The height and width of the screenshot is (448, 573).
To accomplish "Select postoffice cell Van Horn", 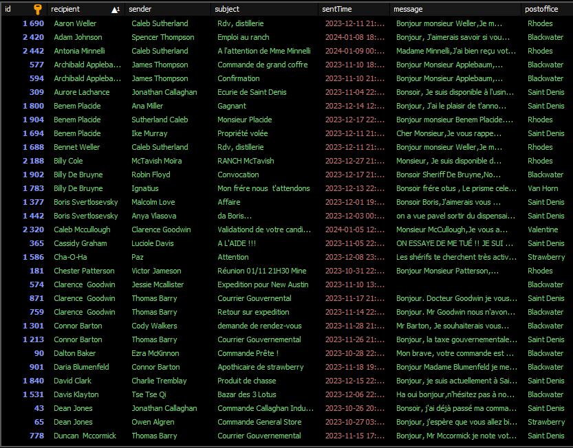I will coord(543,188).
